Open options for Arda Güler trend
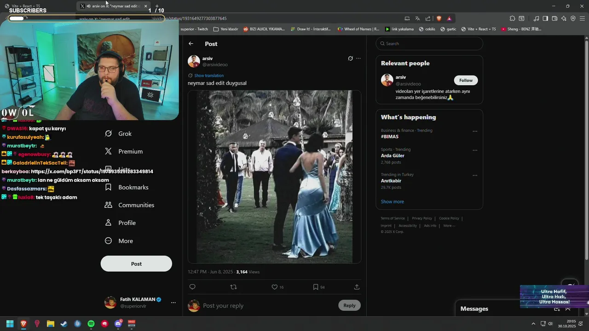This screenshot has height=331, width=589. click(475, 150)
